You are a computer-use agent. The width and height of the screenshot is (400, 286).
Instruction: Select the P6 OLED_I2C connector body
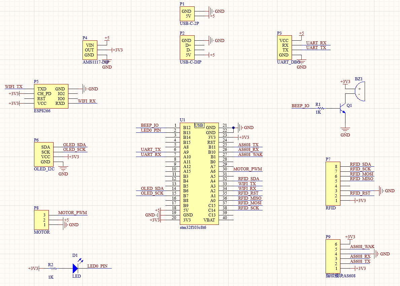[x=44, y=154]
